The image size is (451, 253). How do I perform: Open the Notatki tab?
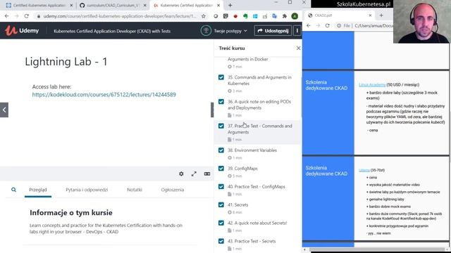(x=135, y=190)
